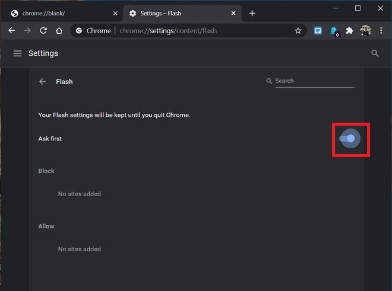
Task: Return to site settings via the Flash back arrow
Action: 43,81
